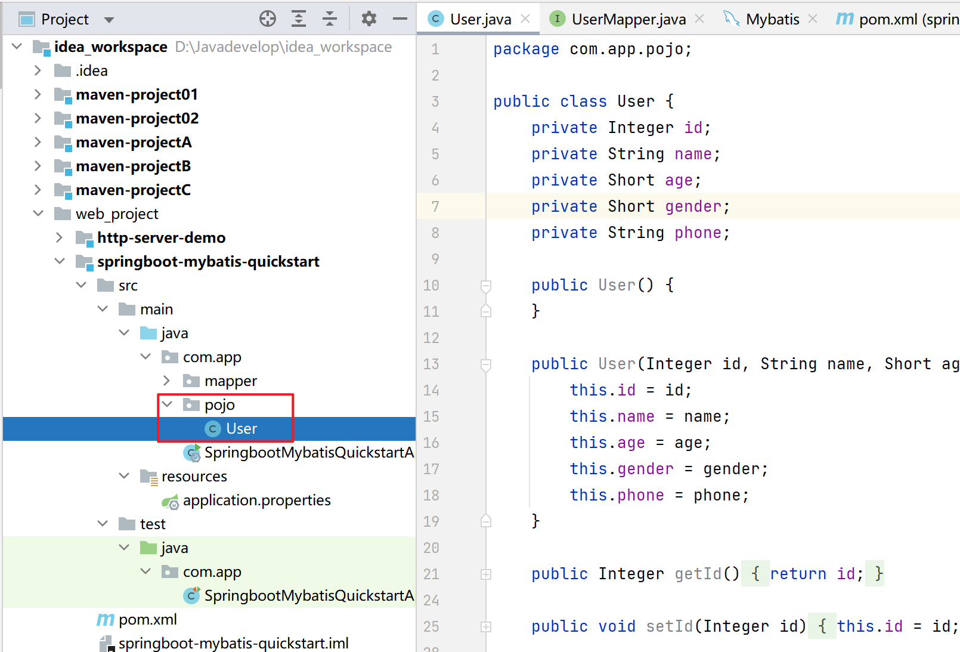Collapse the src folder
Screen dimensions: 960x652
click(x=81, y=285)
